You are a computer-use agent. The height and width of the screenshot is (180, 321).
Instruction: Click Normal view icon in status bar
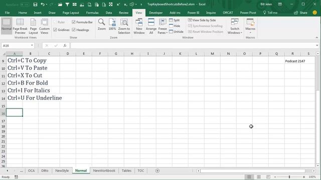249,177
